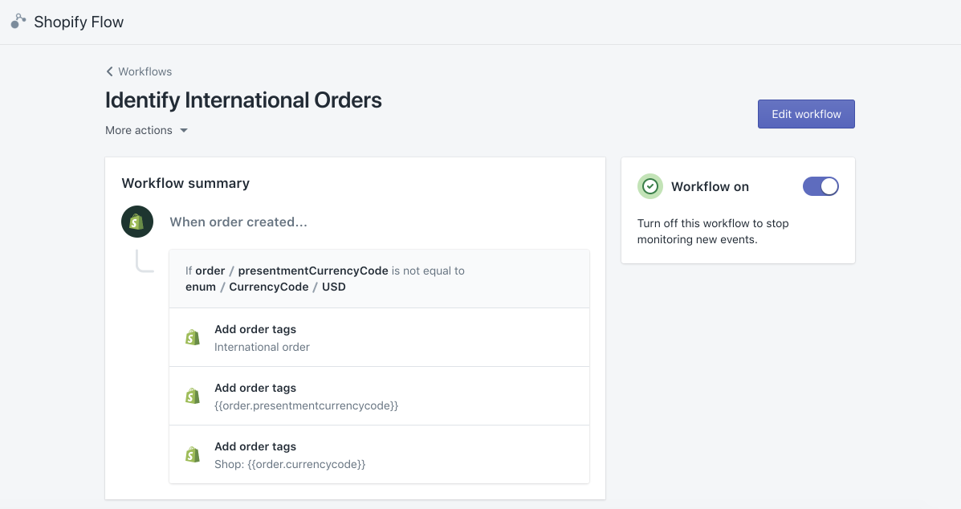The width and height of the screenshot is (961, 509).
Task: Open the More actions dropdown
Action: pyautogui.click(x=146, y=131)
